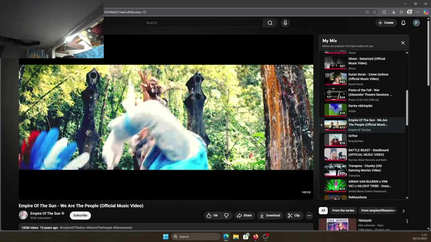Open browser favorites list icon
431x242 pixels.
[401, 12]
